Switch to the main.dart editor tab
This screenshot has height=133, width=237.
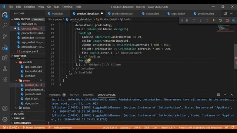57,14
